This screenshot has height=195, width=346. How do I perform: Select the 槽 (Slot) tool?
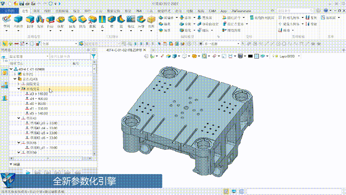(x=112, y=22)
